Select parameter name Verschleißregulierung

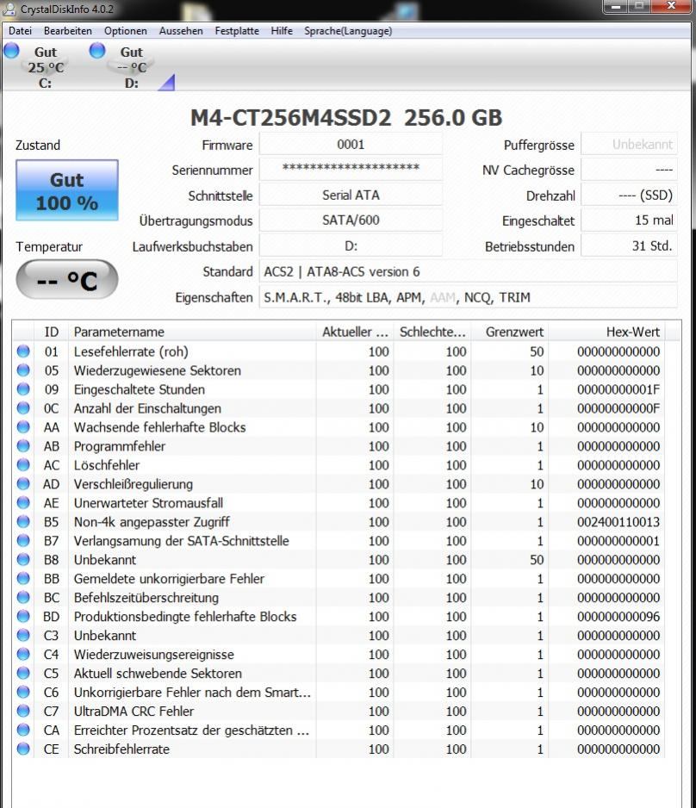coord(134,484)
